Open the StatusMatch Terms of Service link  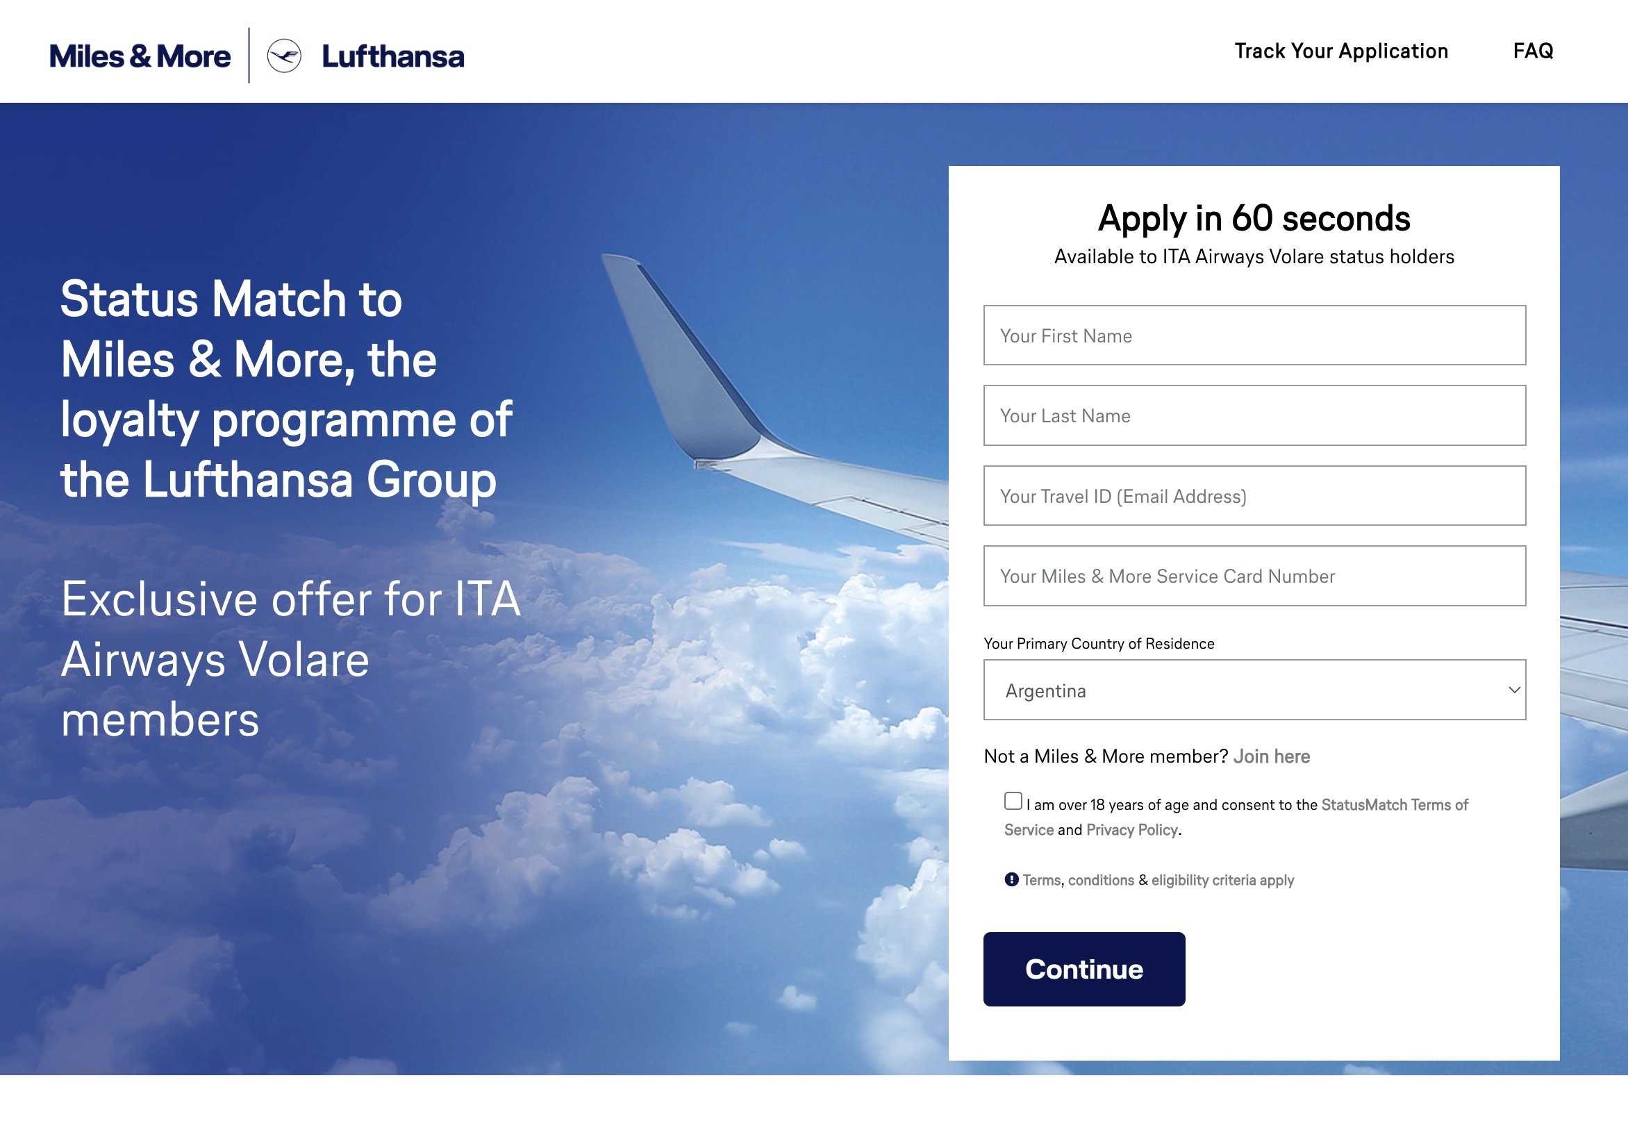(x=1394, y=805)
